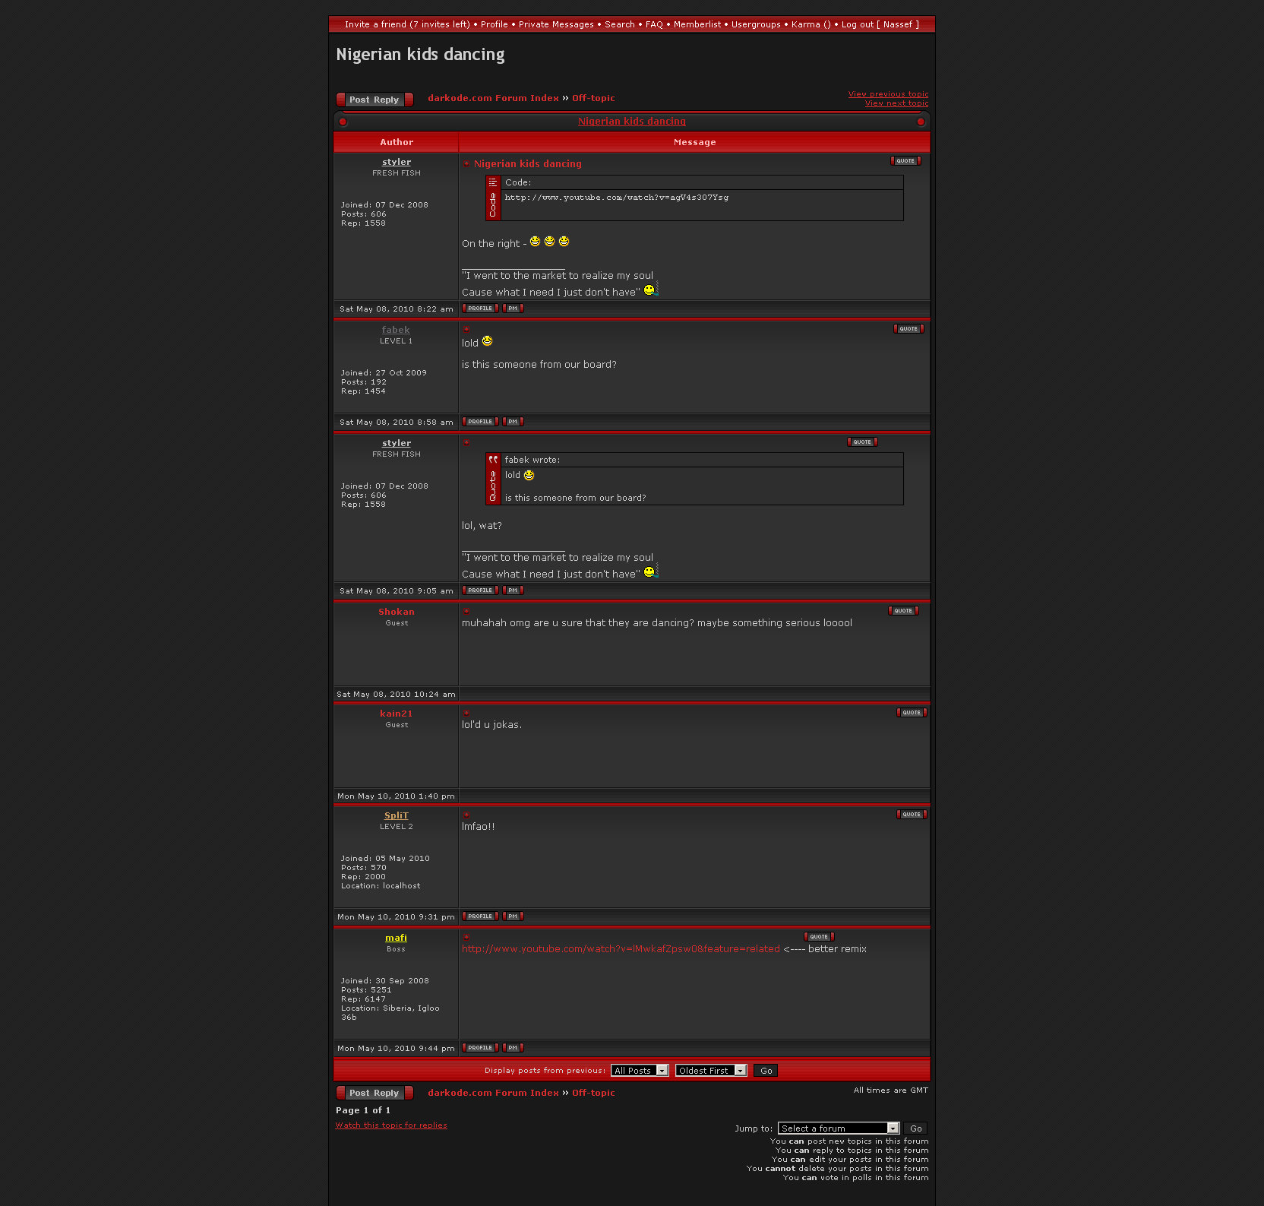The width and height of the screenshot is (1264, 1206).
Task: Open the Oldest First sort dropdown
Action: coord(710,1071)
